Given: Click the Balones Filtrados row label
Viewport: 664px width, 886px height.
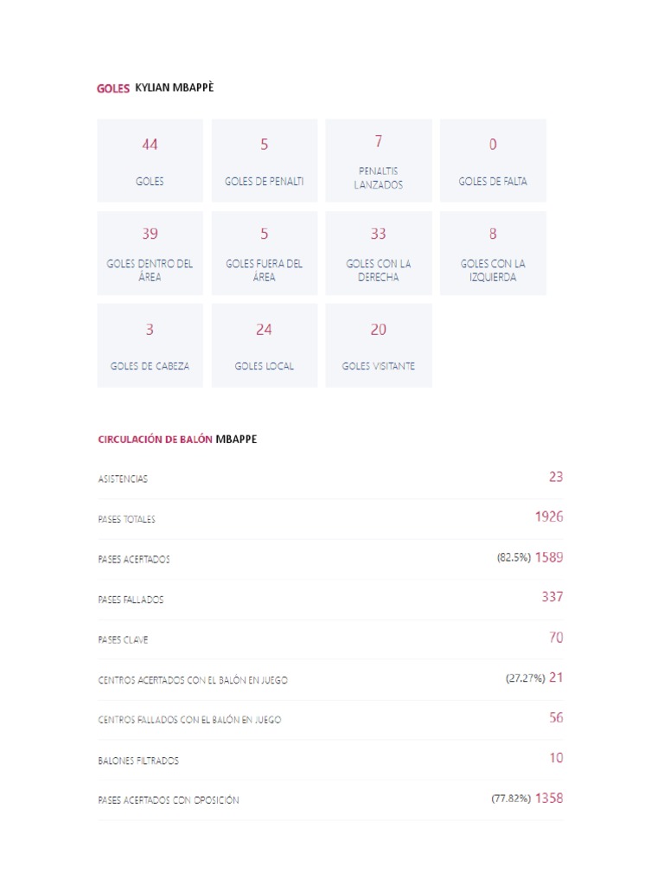Looking at the screenshot, I should pyautogui.click(x=138, y=761).
